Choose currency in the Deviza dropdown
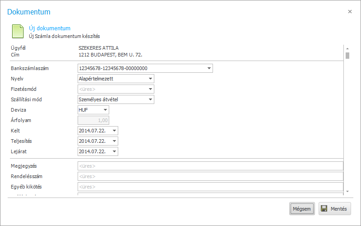361x226 pixels. (105, 110)
